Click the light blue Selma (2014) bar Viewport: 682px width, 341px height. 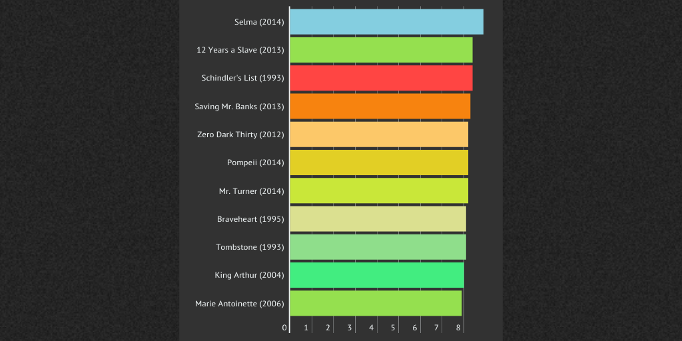[386, 22]
